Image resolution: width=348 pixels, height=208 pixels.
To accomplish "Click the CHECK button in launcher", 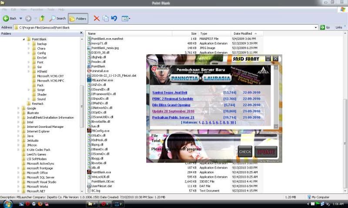I will tap(245, 152).
